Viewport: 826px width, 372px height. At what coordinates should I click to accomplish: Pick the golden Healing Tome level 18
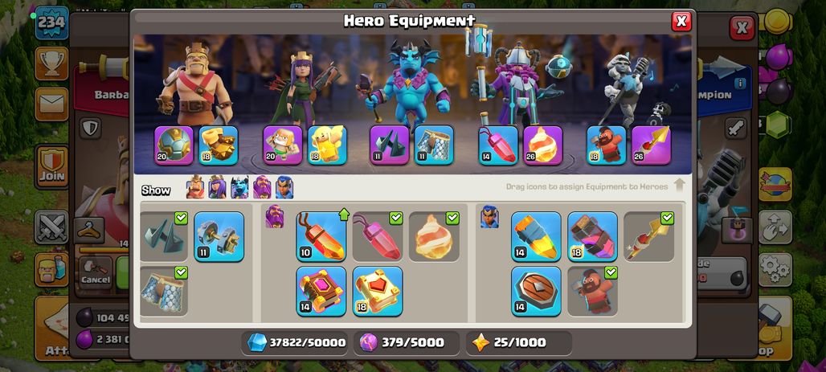378,292
